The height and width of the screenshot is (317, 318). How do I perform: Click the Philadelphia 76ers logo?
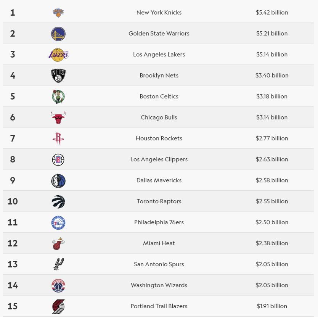click(58, 222)
